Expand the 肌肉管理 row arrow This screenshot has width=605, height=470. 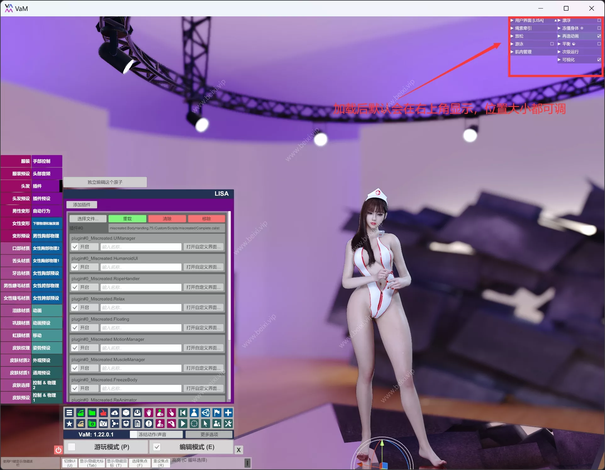click(512, 52)
